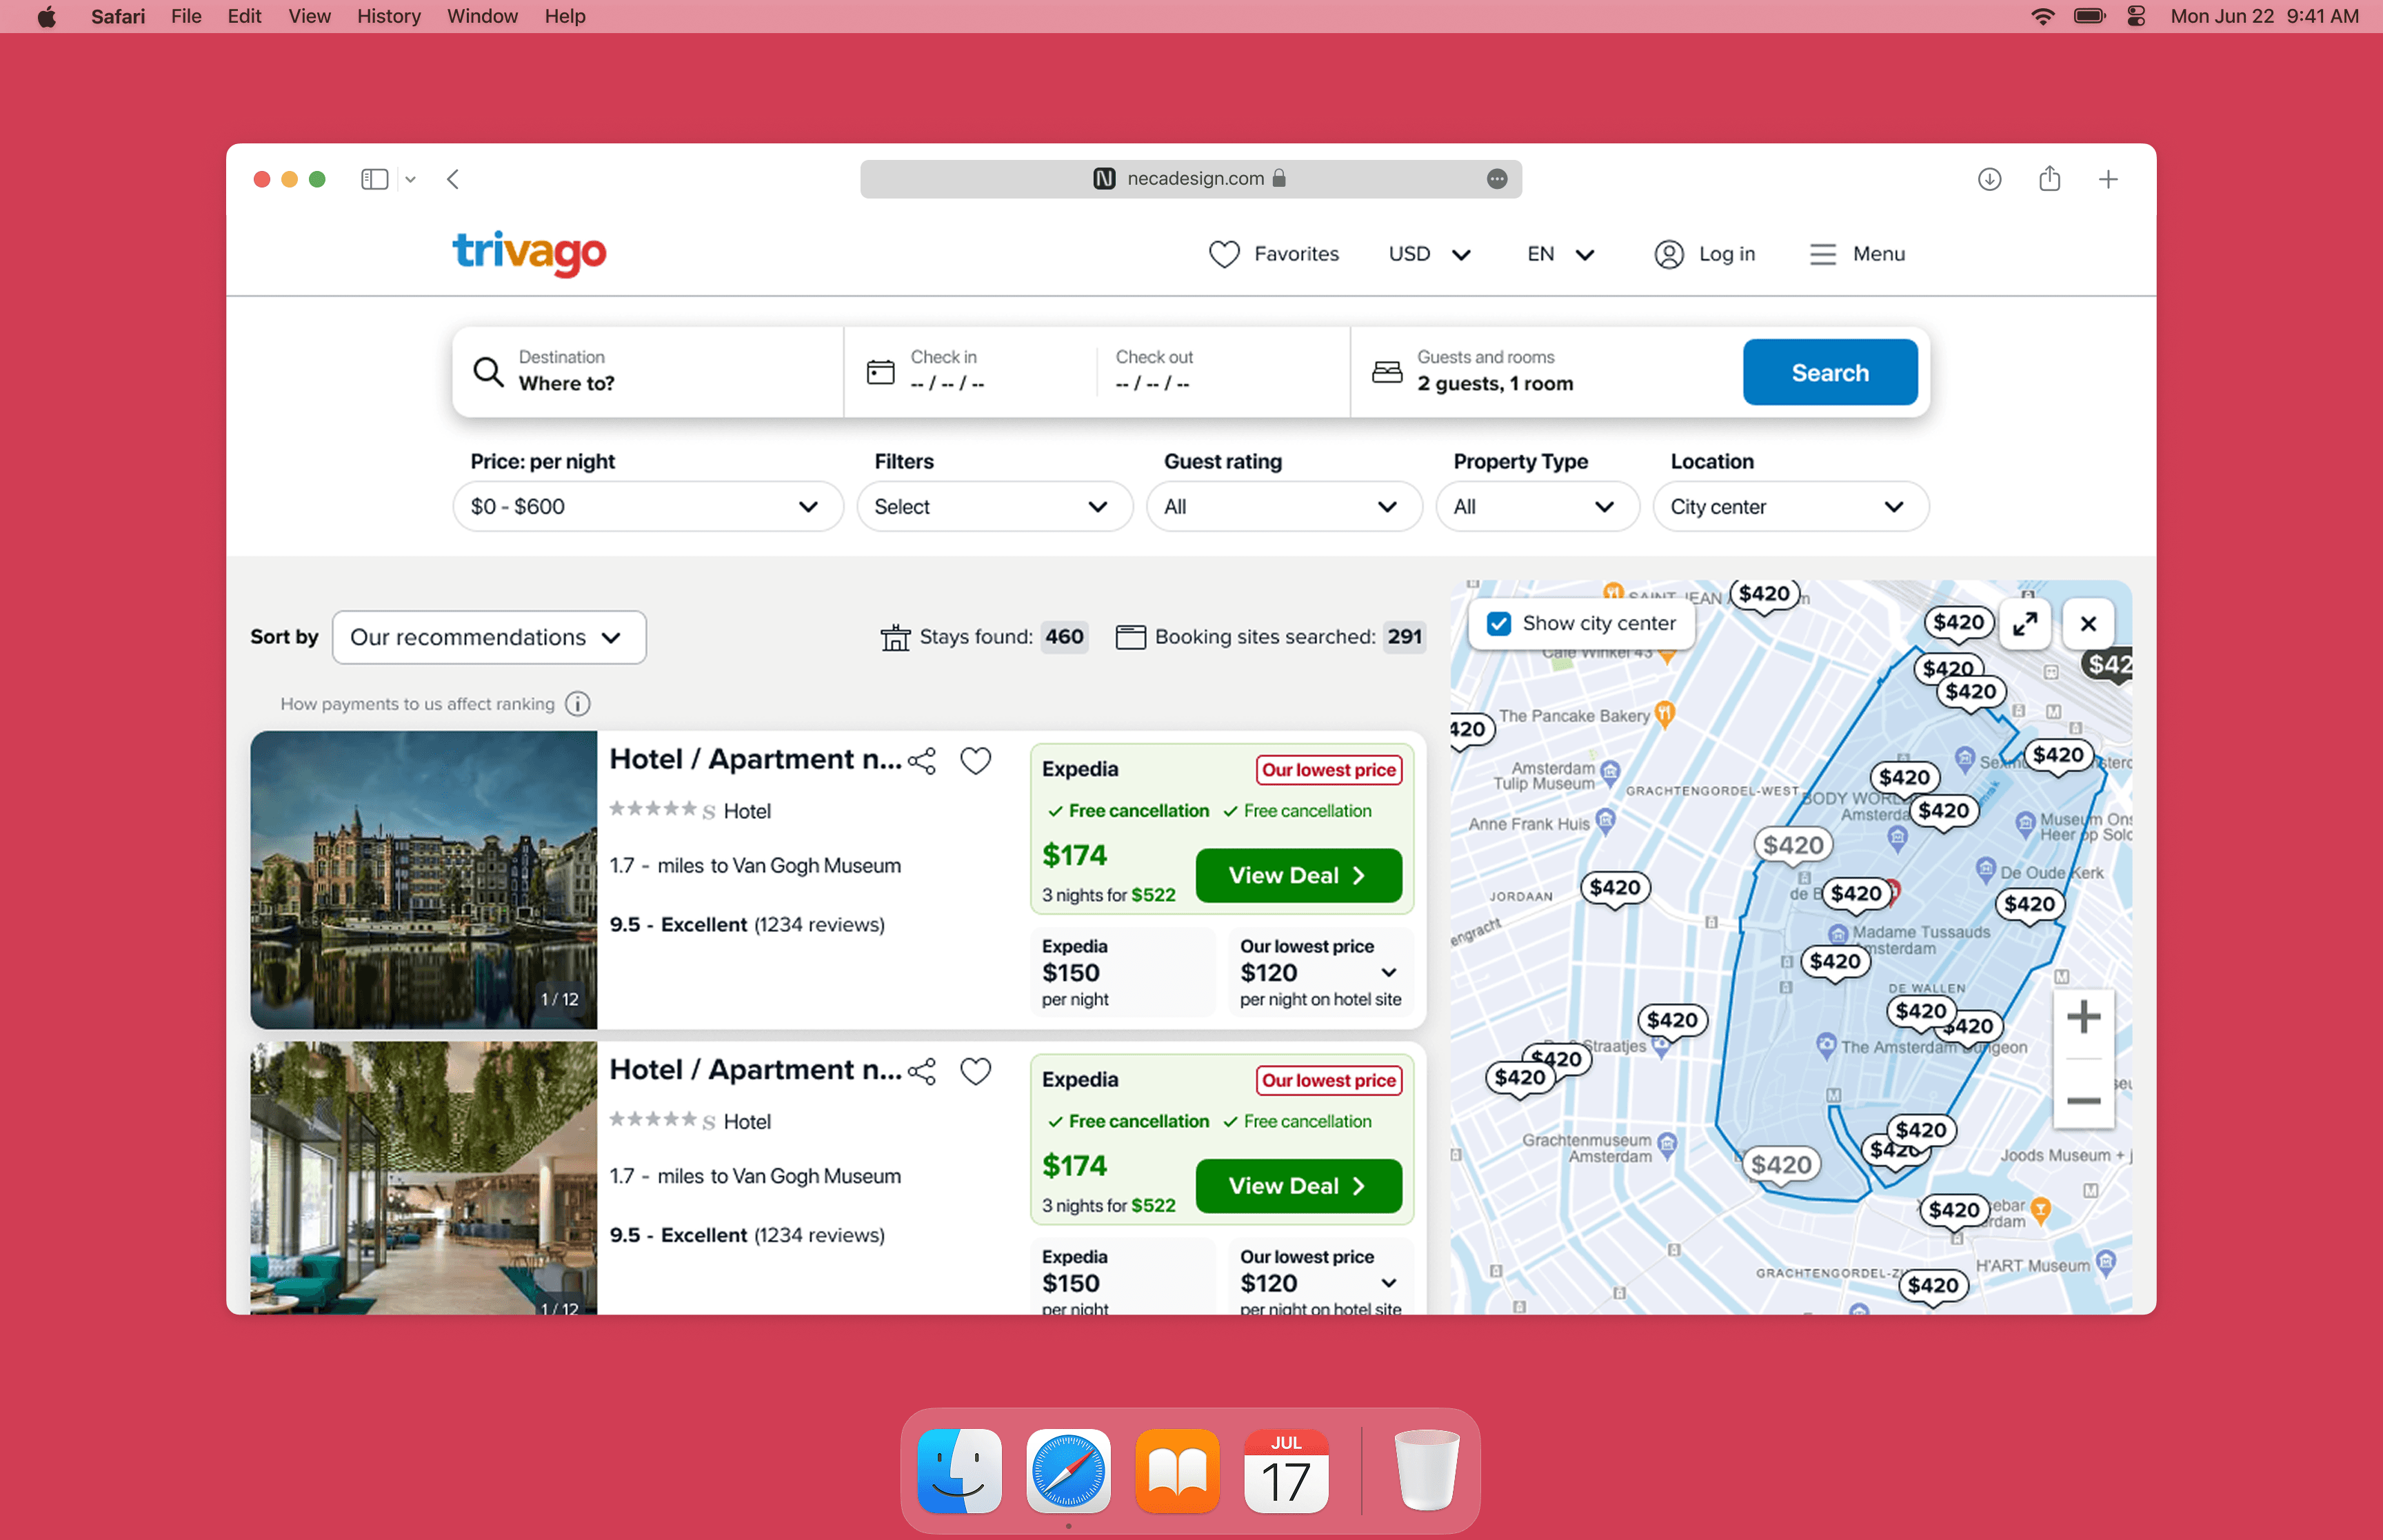Click the Safari share icon
This screenshot has width=2383, height=1540.
coord(2049,178)
